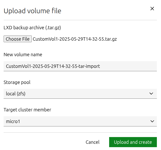The image size is (161, 150).
Task: Click the Choose File button
Action: point(18,39)
